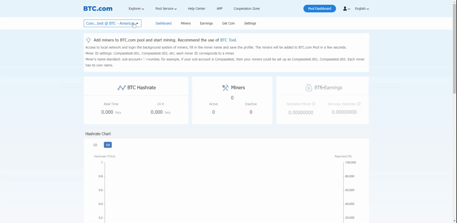Select the 1H chart range
The image size is (457, 223).
point(108,145)
